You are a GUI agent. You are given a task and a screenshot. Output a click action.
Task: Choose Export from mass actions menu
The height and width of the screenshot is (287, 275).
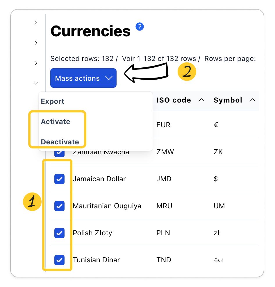point(53,101)
